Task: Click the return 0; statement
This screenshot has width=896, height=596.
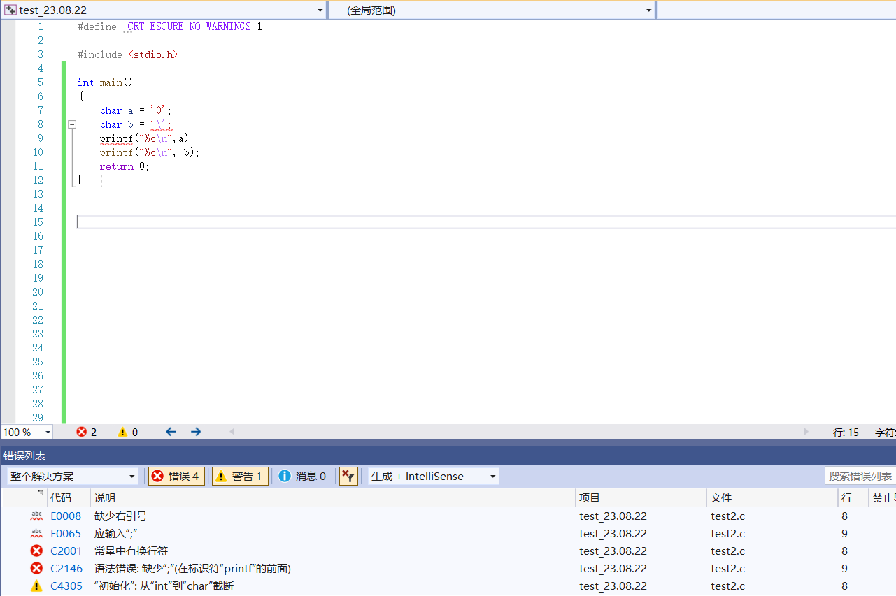Action: point(125,166)
